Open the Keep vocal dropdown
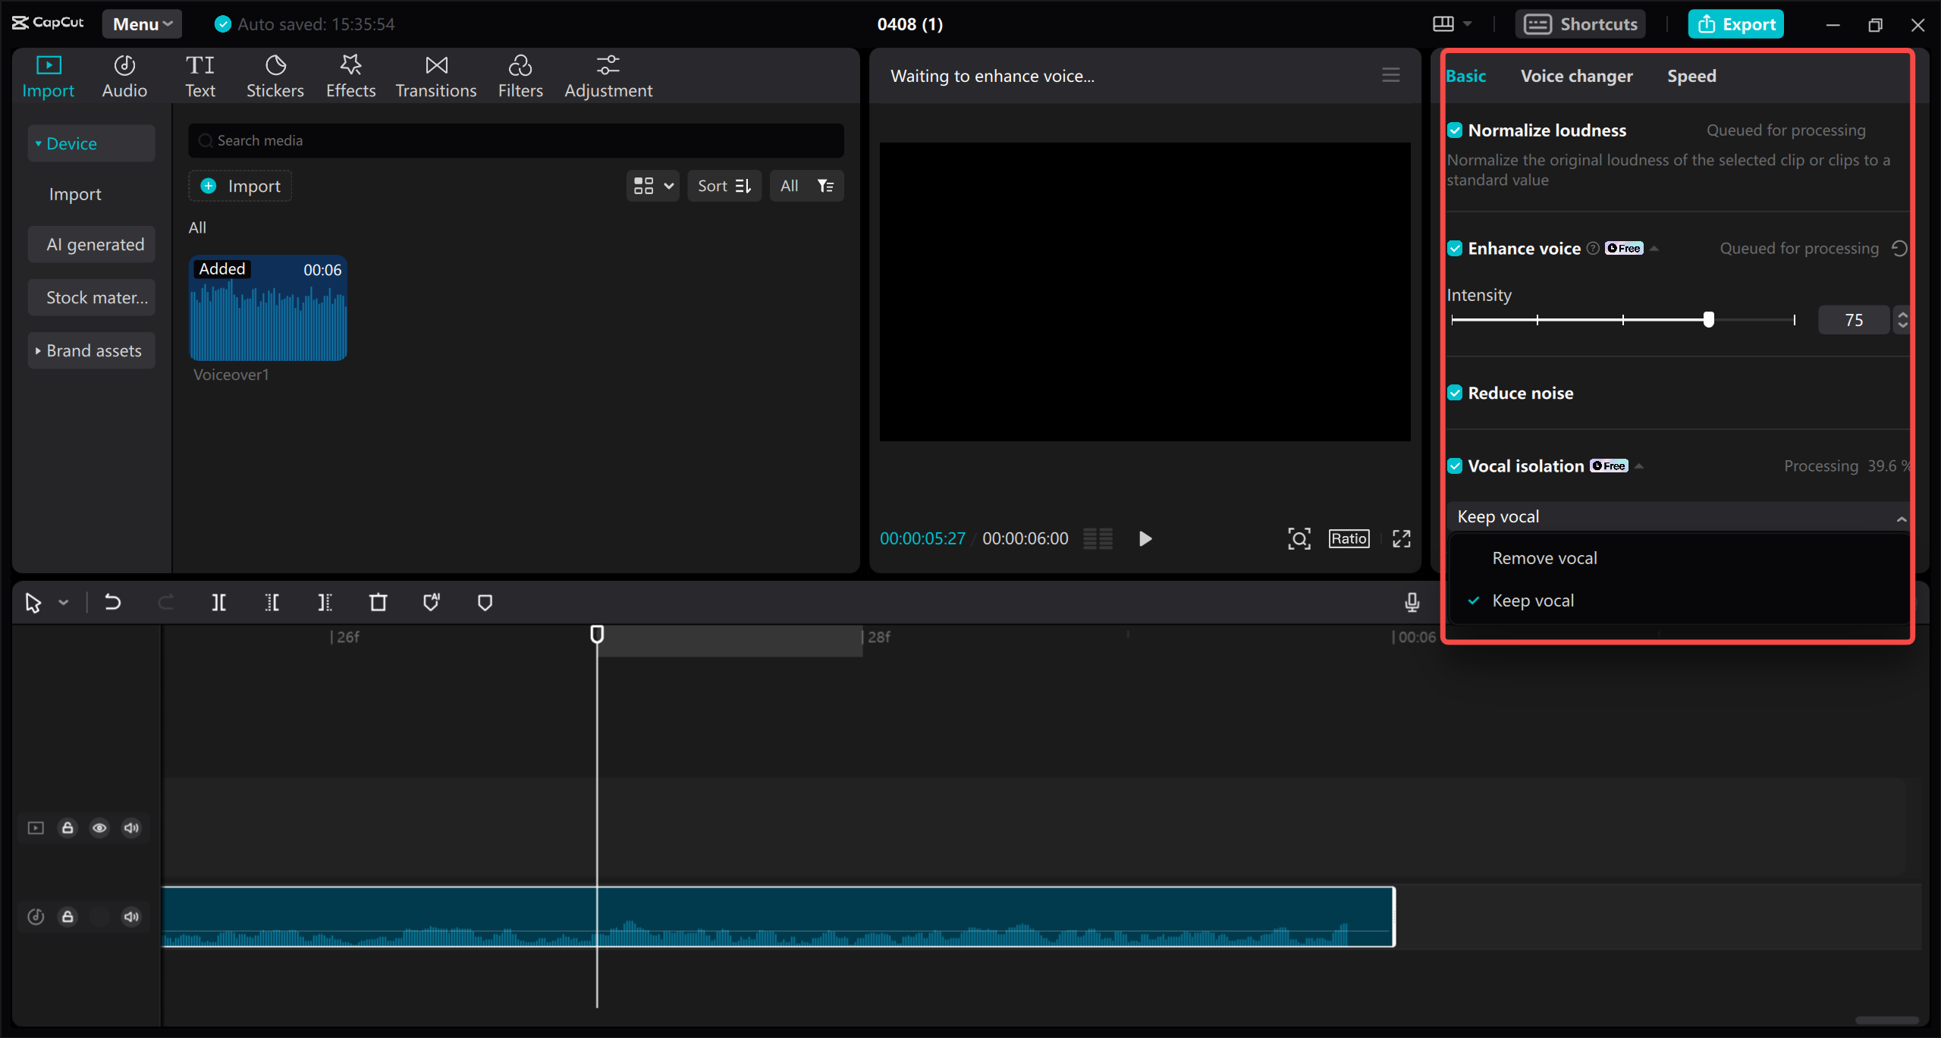Screen dimensions: 1941x1038 (1678, 516)
